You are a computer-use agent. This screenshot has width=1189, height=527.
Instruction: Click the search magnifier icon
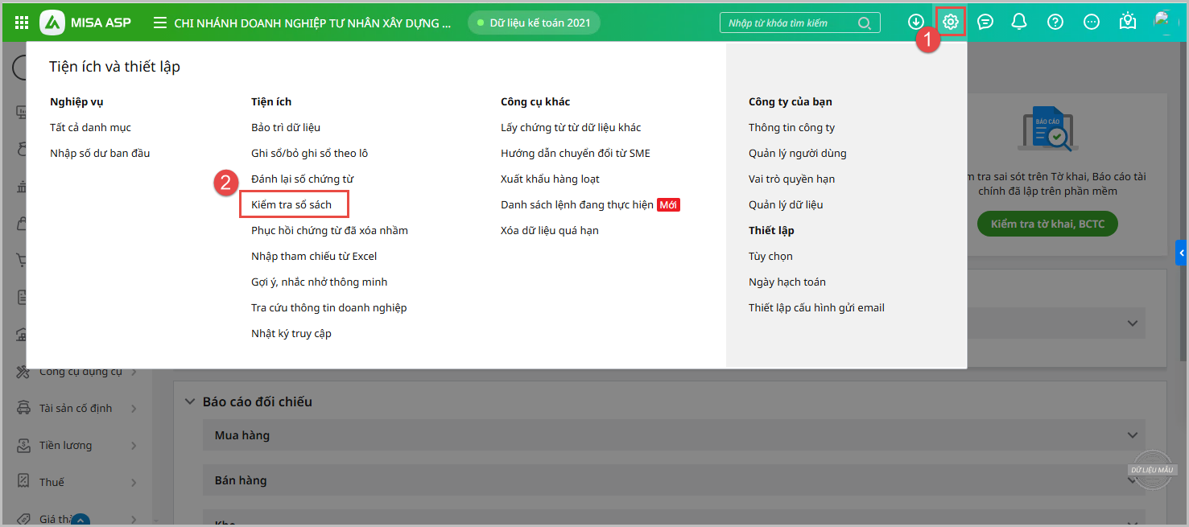coord(865,23)
